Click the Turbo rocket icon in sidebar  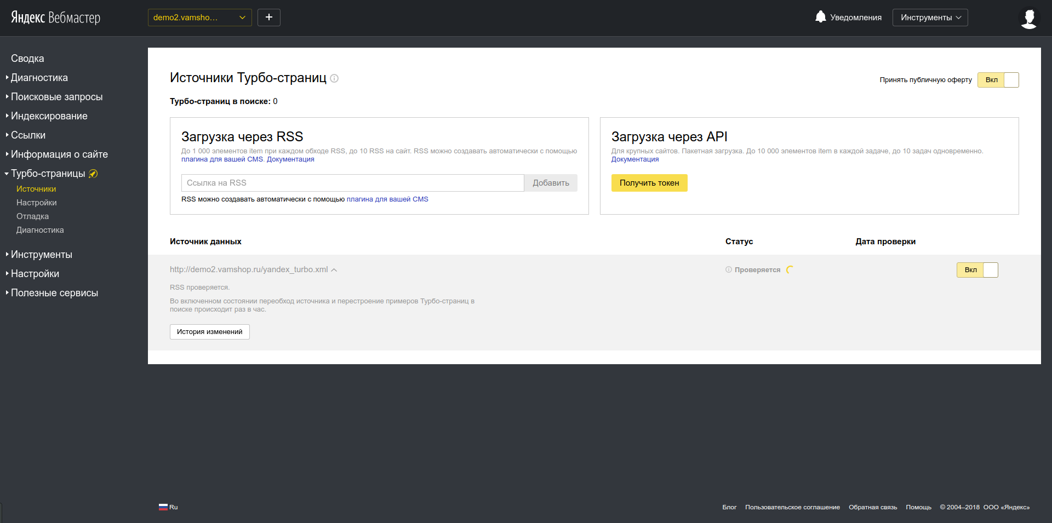point(93,174)
